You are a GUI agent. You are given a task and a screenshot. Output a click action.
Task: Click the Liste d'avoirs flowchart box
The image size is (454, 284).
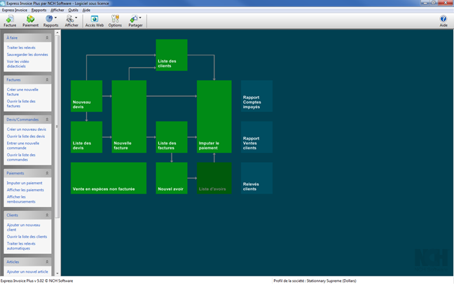[x=214, y=178]
